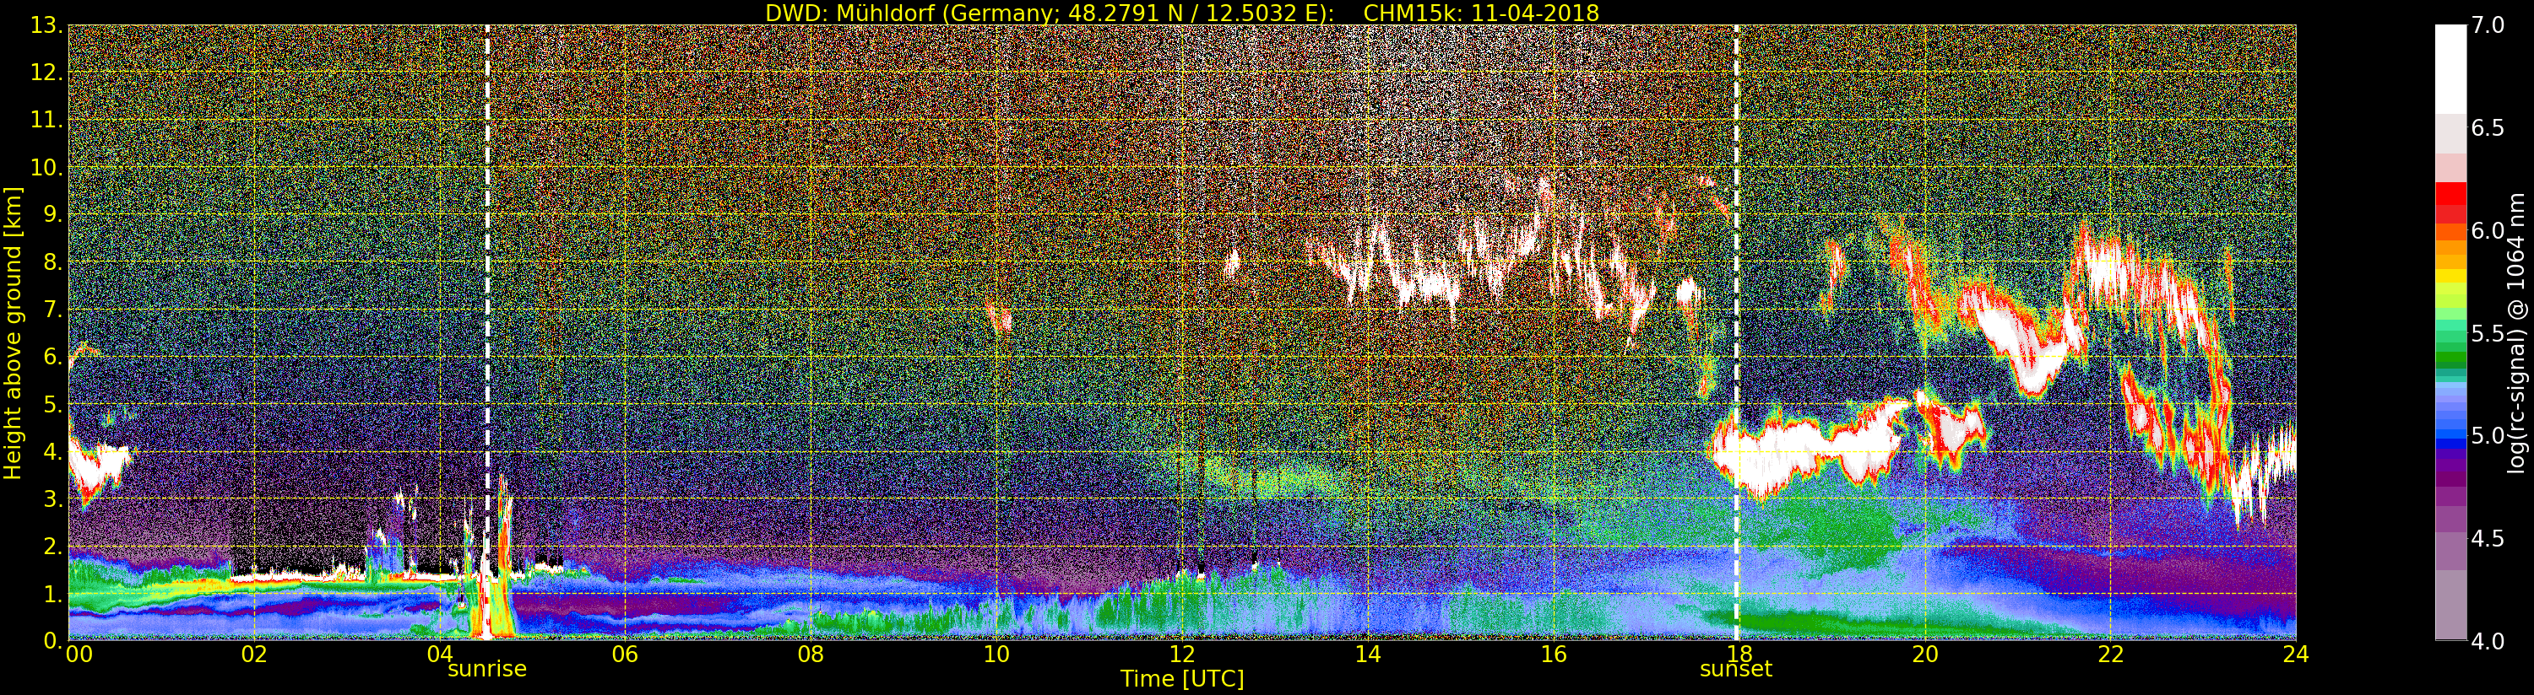
Task: Click the '5.' height axis tick label
Action: click(53, 404)
